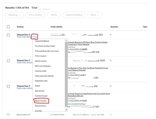Screen dimensions: 156x119
Task: Pick Cancel order from dropdown menu
Action: [41, 71]
